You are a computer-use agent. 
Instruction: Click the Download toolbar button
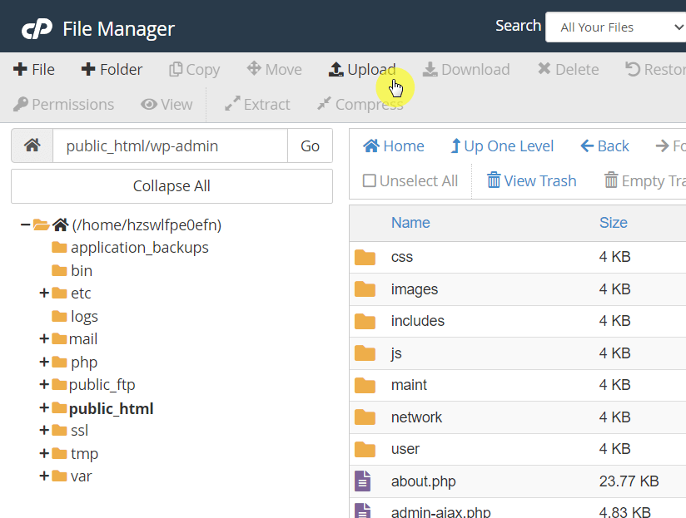click(466, 70)
